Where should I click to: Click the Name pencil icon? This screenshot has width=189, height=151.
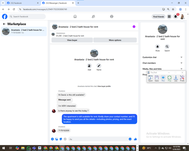coord(99,66)
